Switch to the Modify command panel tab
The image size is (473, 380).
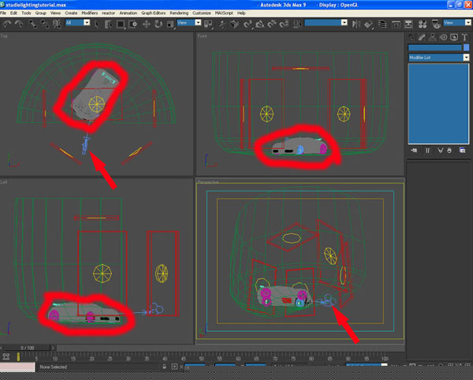(422, 37)
